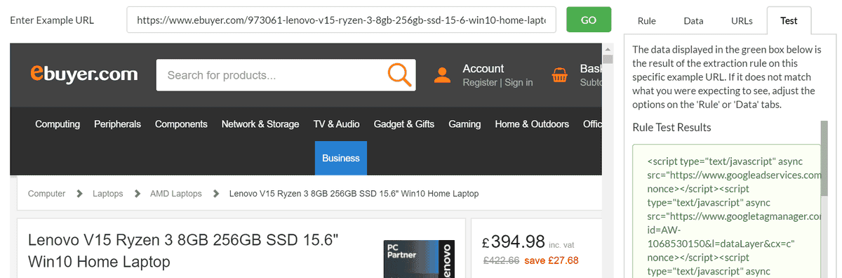This screenshot has width=842, height=278.
Task: Open the shopping basket icon
Action: [x=560, y=75]
